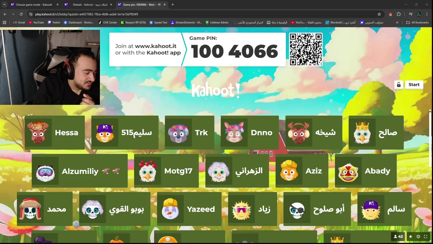
Task: Click the white-haired skull avatar of بوبو القوي
Action: (x=93, y=209)
